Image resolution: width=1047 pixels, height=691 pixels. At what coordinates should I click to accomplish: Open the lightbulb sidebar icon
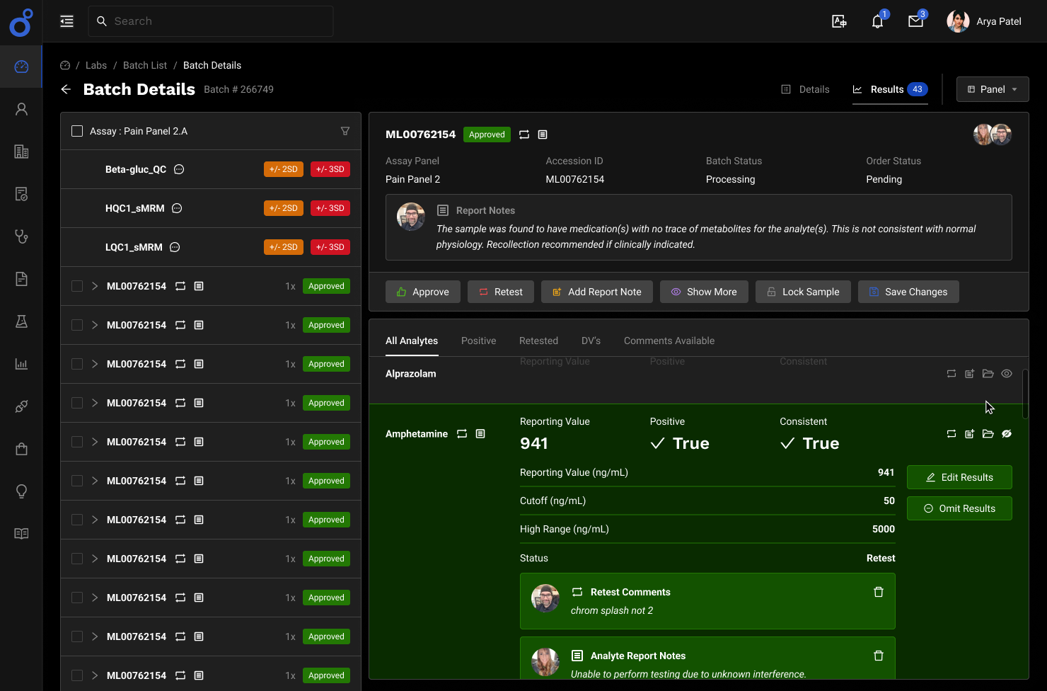click(21, 491)
